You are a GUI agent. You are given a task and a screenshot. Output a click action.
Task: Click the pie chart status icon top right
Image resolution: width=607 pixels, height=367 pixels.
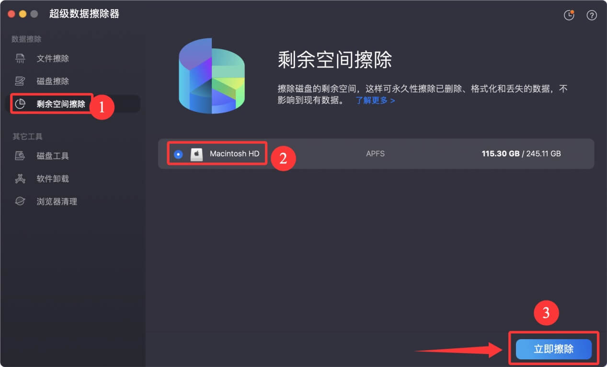[569, 15]
